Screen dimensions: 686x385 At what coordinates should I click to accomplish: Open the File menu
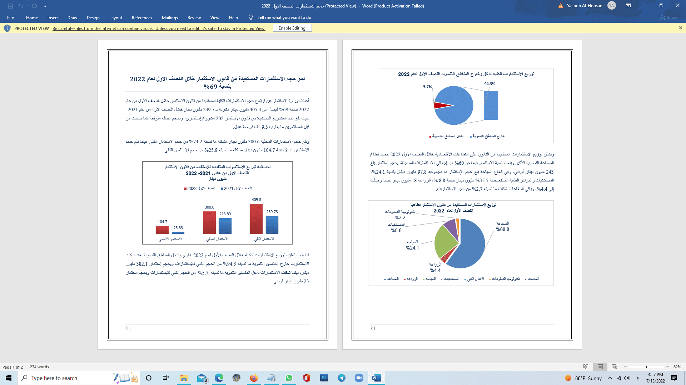(10, 17)
